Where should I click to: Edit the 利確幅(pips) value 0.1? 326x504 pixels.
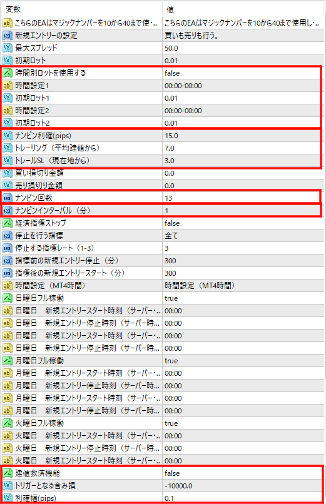point(169,498)
